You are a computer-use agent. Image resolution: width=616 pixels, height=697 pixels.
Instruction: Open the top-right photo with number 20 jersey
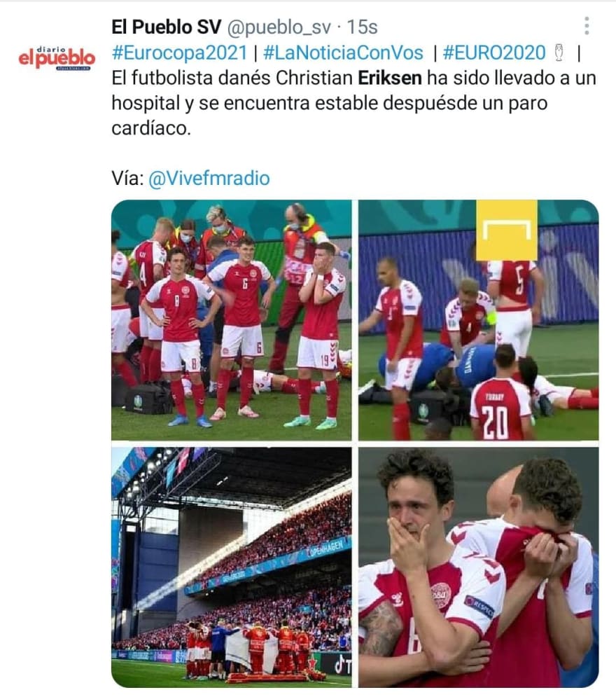coord(479,320)
